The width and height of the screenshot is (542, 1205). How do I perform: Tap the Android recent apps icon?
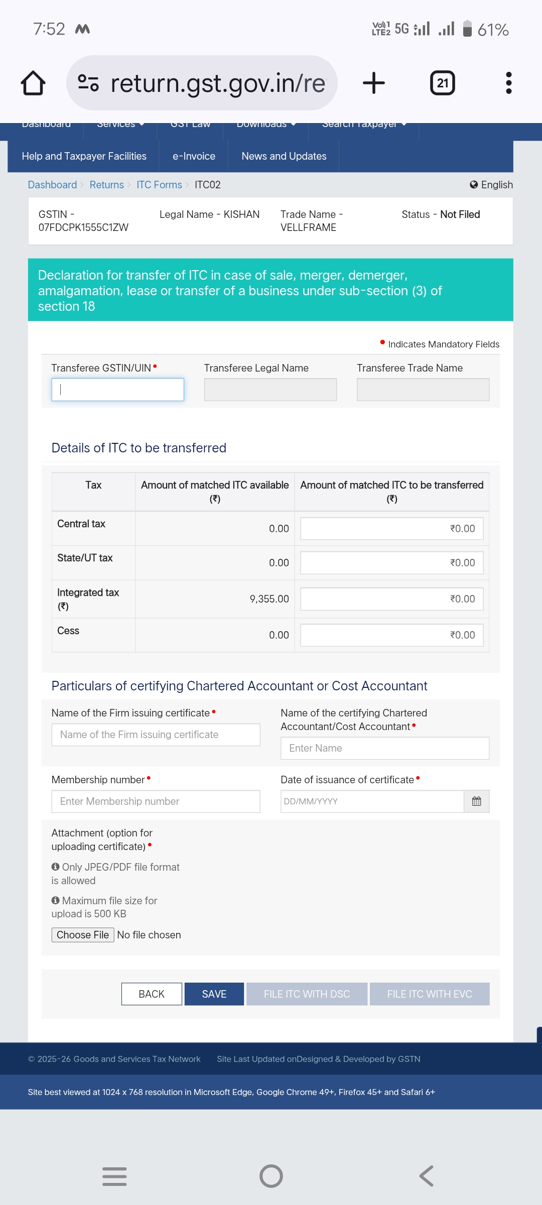(x=114, y=1176)
